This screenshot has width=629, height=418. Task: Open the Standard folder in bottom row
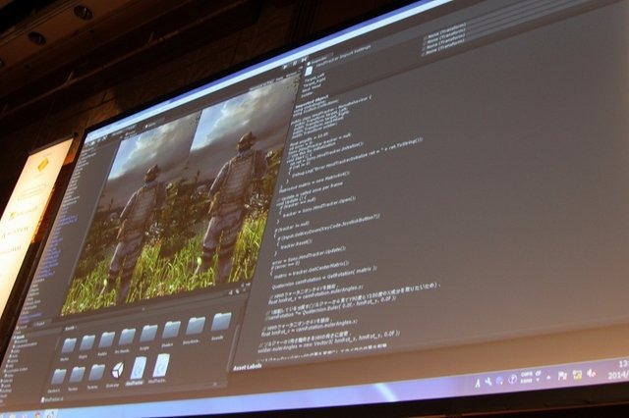click(x=58, y=378)
